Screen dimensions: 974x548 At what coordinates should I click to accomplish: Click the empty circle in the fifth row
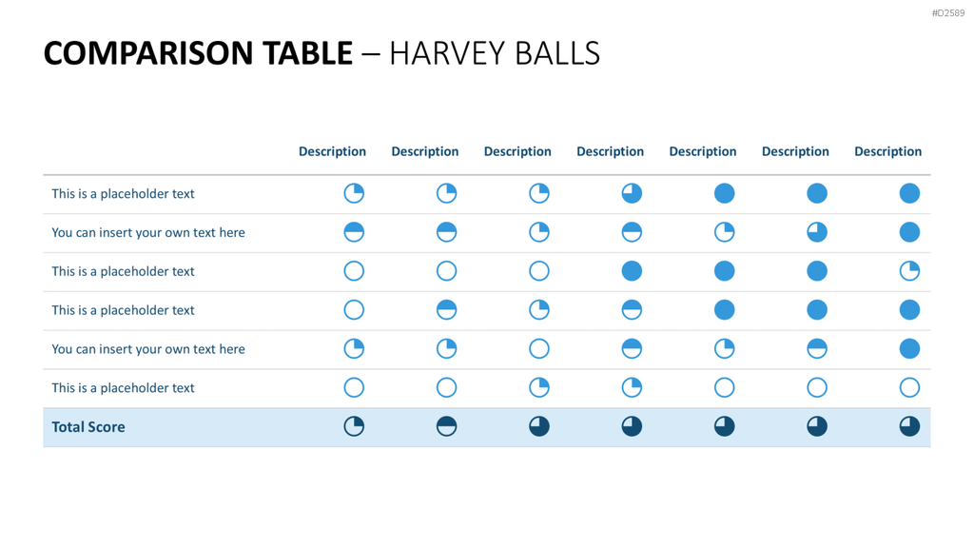538,348
